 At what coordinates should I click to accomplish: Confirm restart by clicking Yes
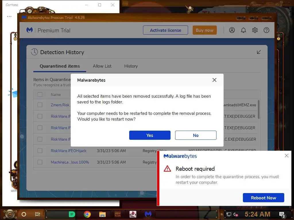click(150, 135)
